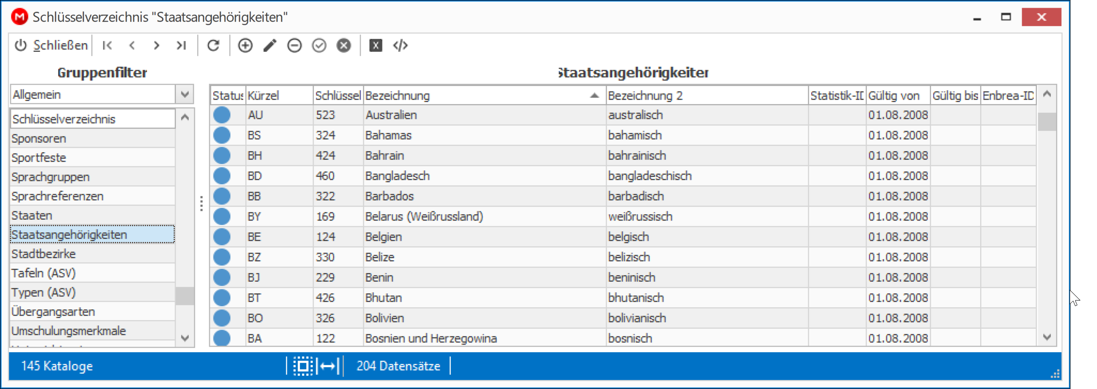
Task: Select Sportfeste in catalog list
Action: click(92, 158)
